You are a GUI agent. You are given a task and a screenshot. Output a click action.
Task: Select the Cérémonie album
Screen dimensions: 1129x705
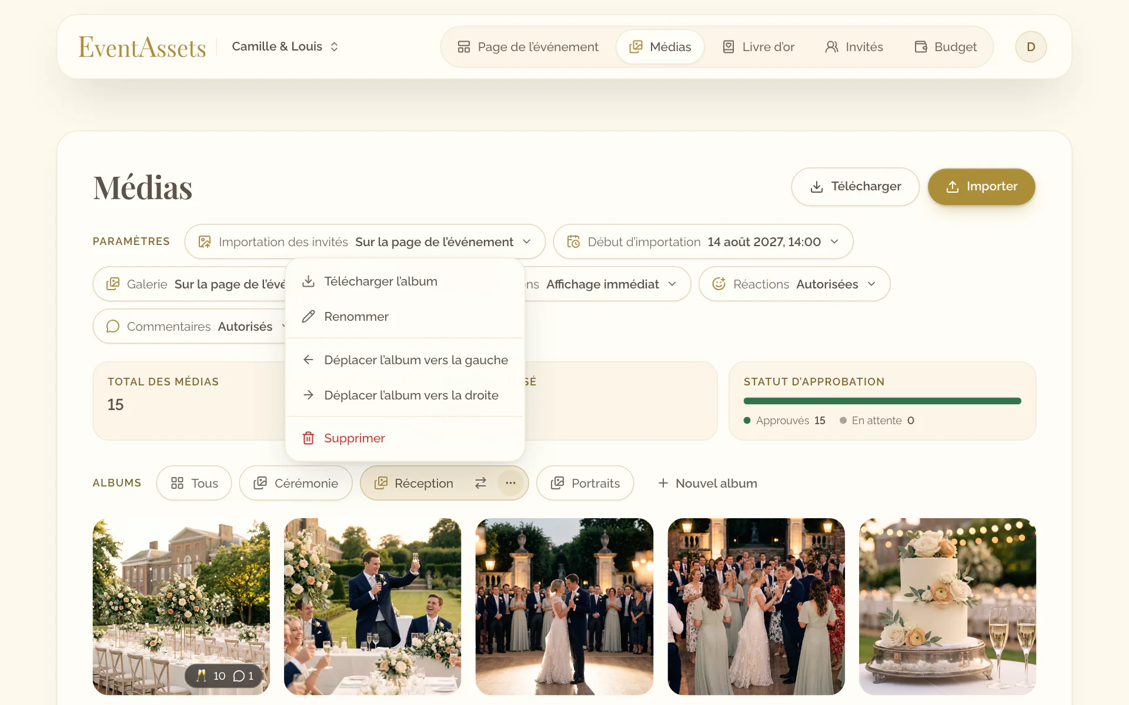click(296, 483)
